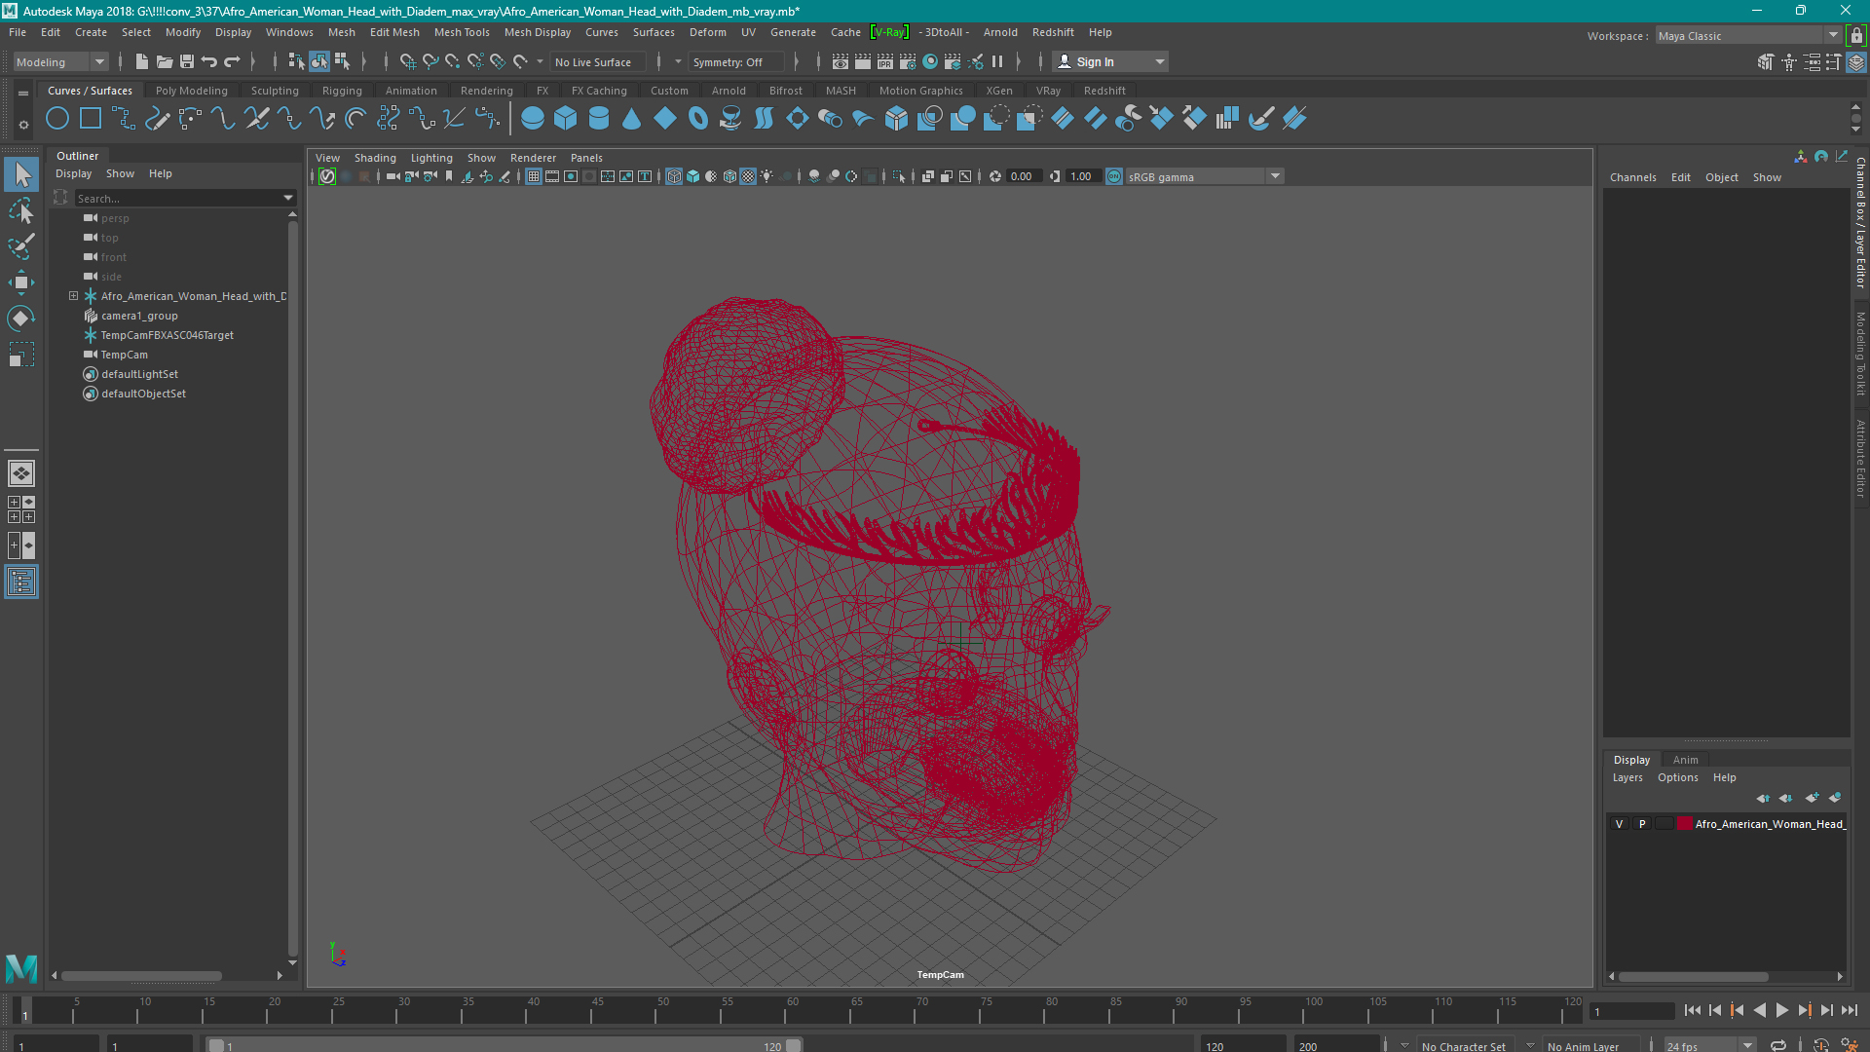
Task: Open the No Character Set dropdown
Action: point(1465,1045)
